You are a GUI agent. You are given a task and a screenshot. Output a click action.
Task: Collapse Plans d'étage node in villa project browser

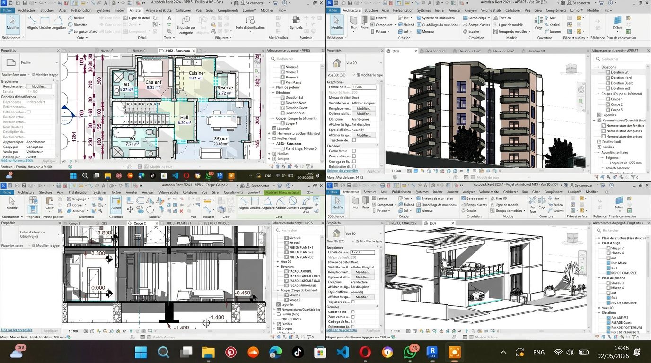tap(599, 243)
